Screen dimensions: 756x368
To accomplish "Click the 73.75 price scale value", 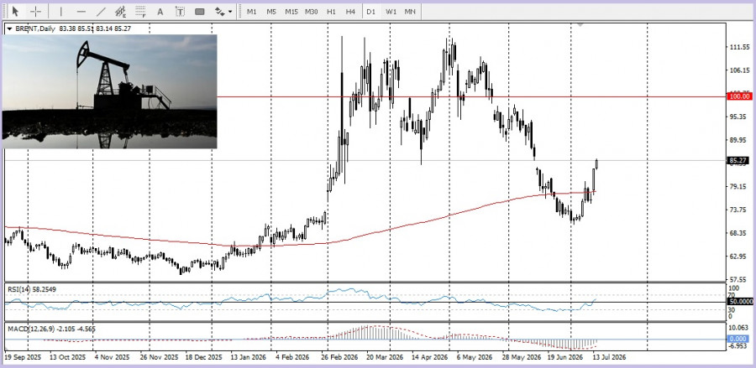I will click(738, 210).
